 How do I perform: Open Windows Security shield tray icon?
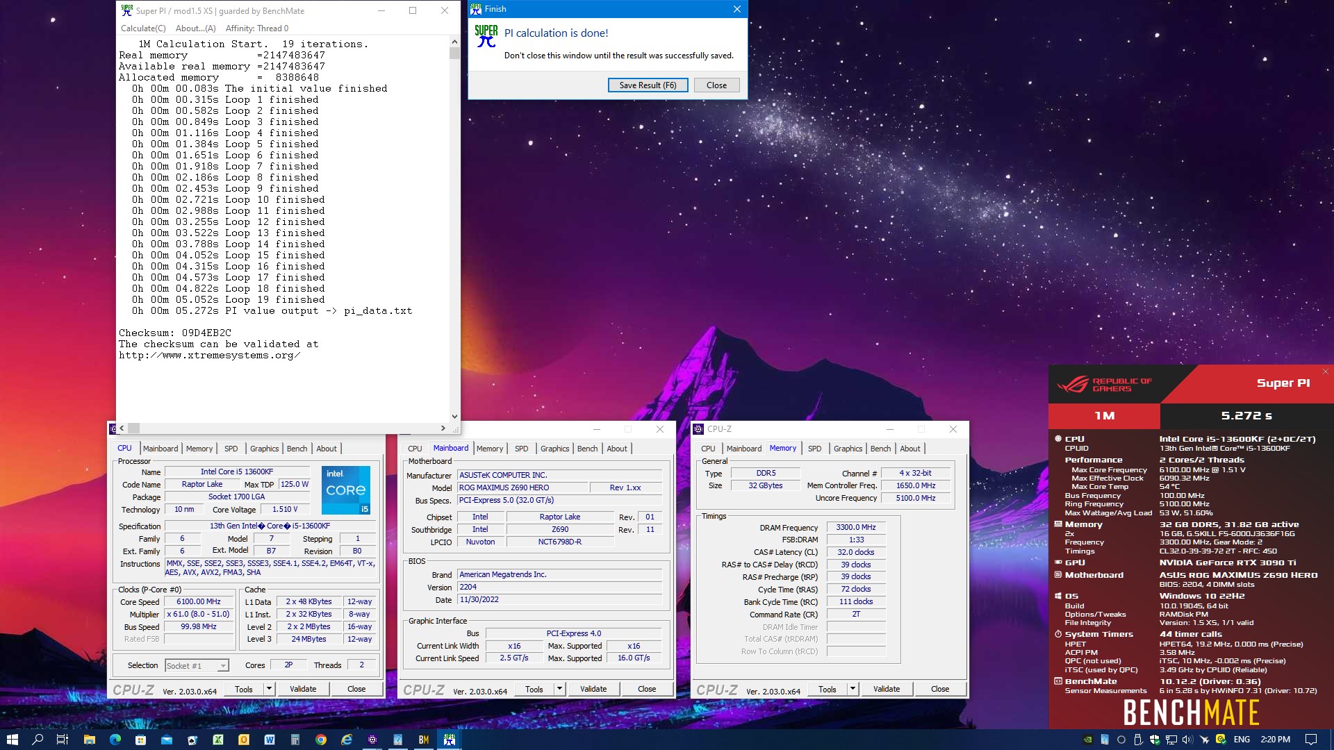1154,740
